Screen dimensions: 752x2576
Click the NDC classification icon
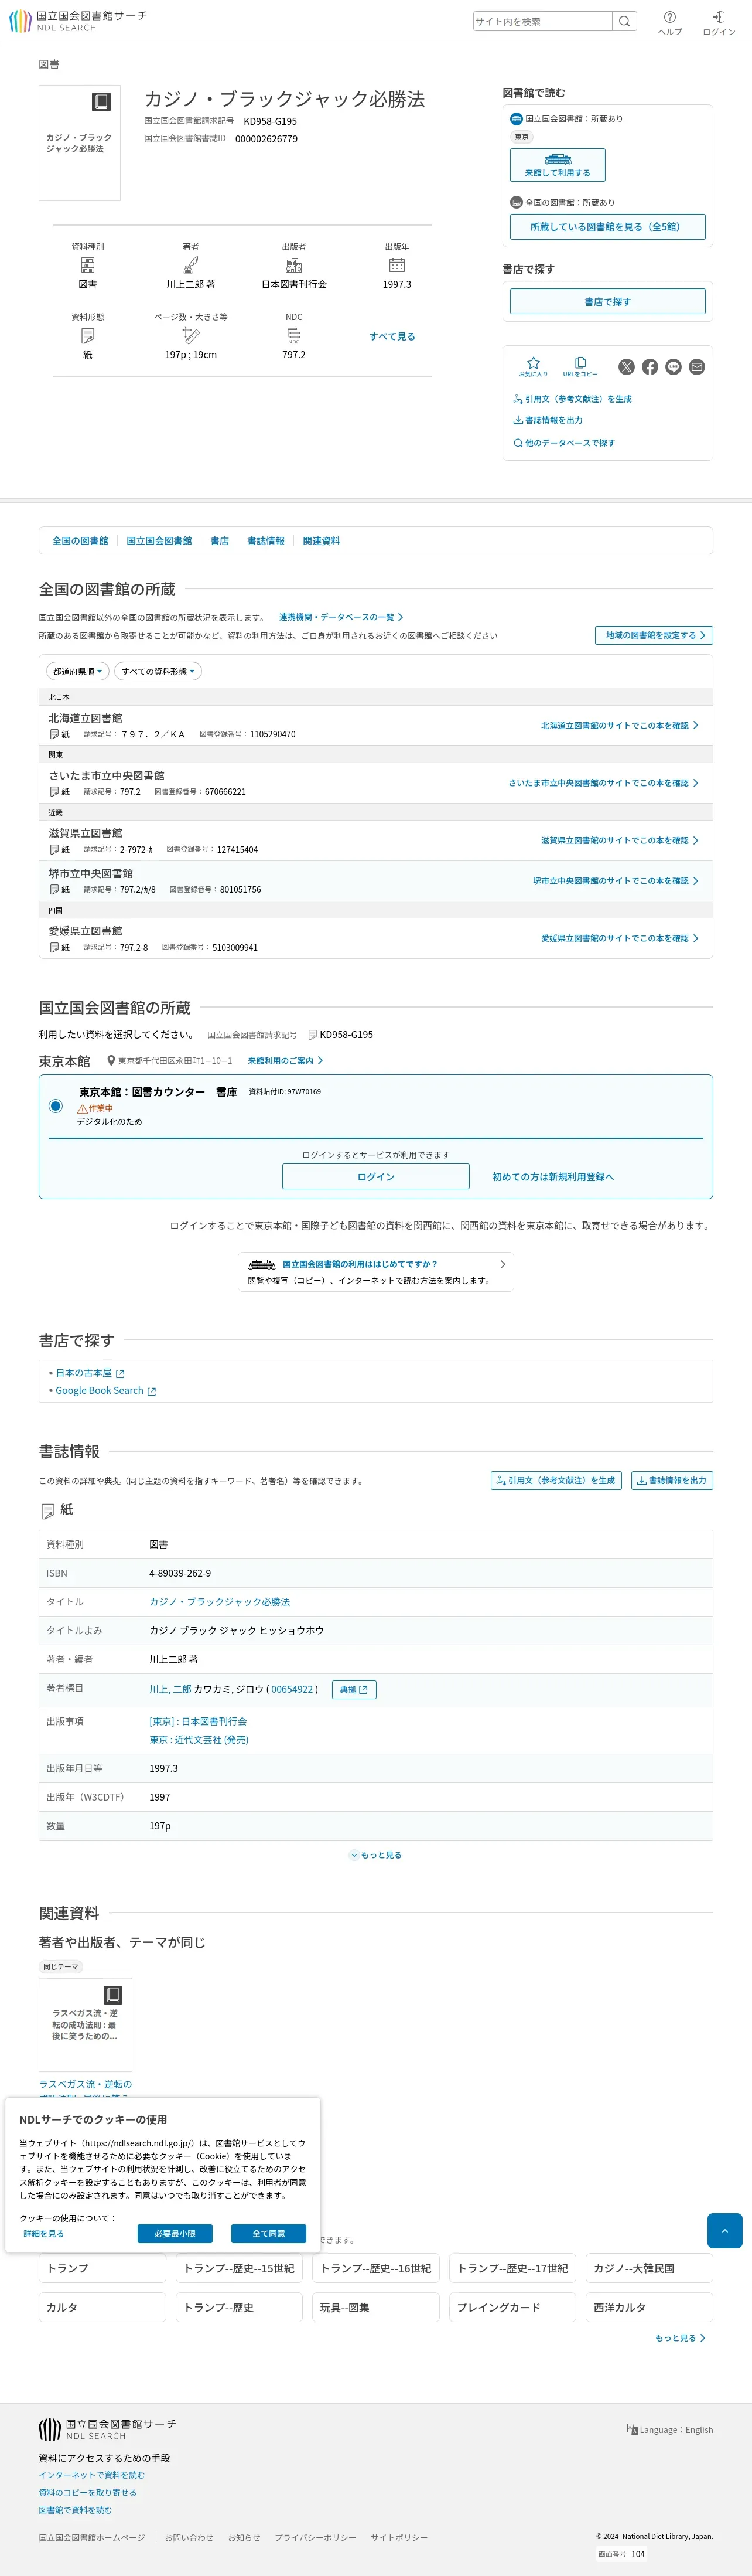[293, 335]
